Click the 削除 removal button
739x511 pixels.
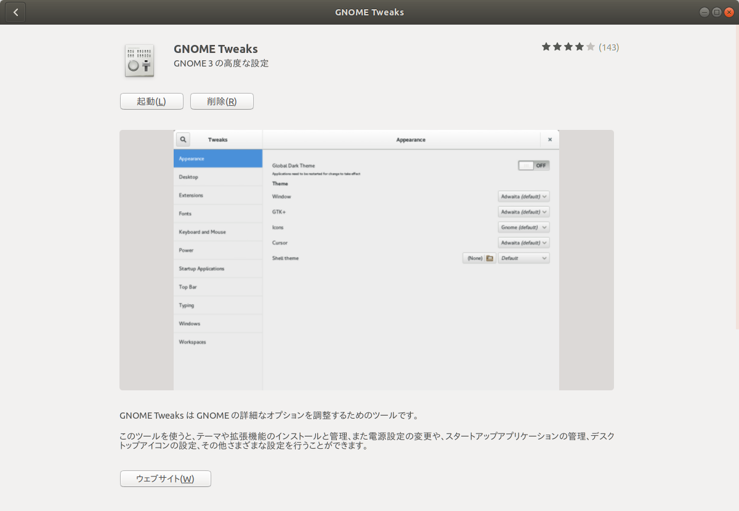[x=222, y=101]
